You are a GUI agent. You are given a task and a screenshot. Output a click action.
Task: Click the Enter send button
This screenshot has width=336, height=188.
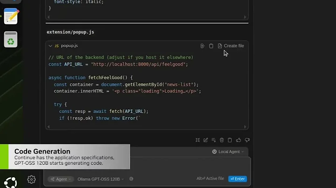[x=238, y=179]
